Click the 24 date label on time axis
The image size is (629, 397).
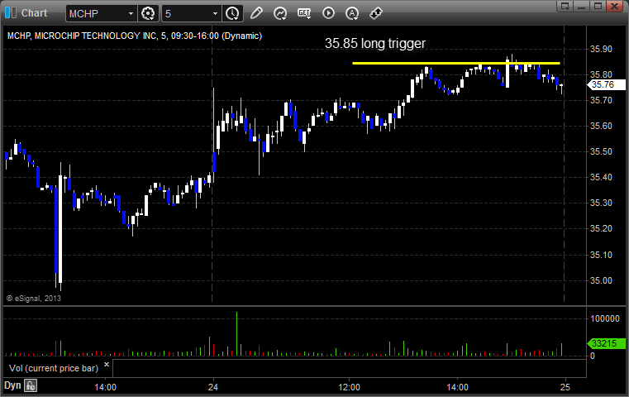click(213, 387)
